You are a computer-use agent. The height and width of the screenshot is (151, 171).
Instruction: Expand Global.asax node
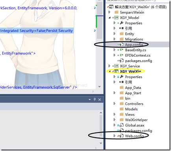click(115, 125)
